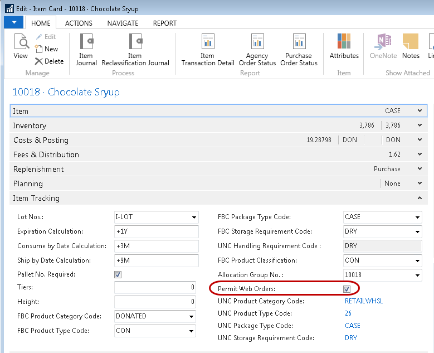Click the View icon in Manage group
This screenshot has height=353, width=434.
[21, 47]
